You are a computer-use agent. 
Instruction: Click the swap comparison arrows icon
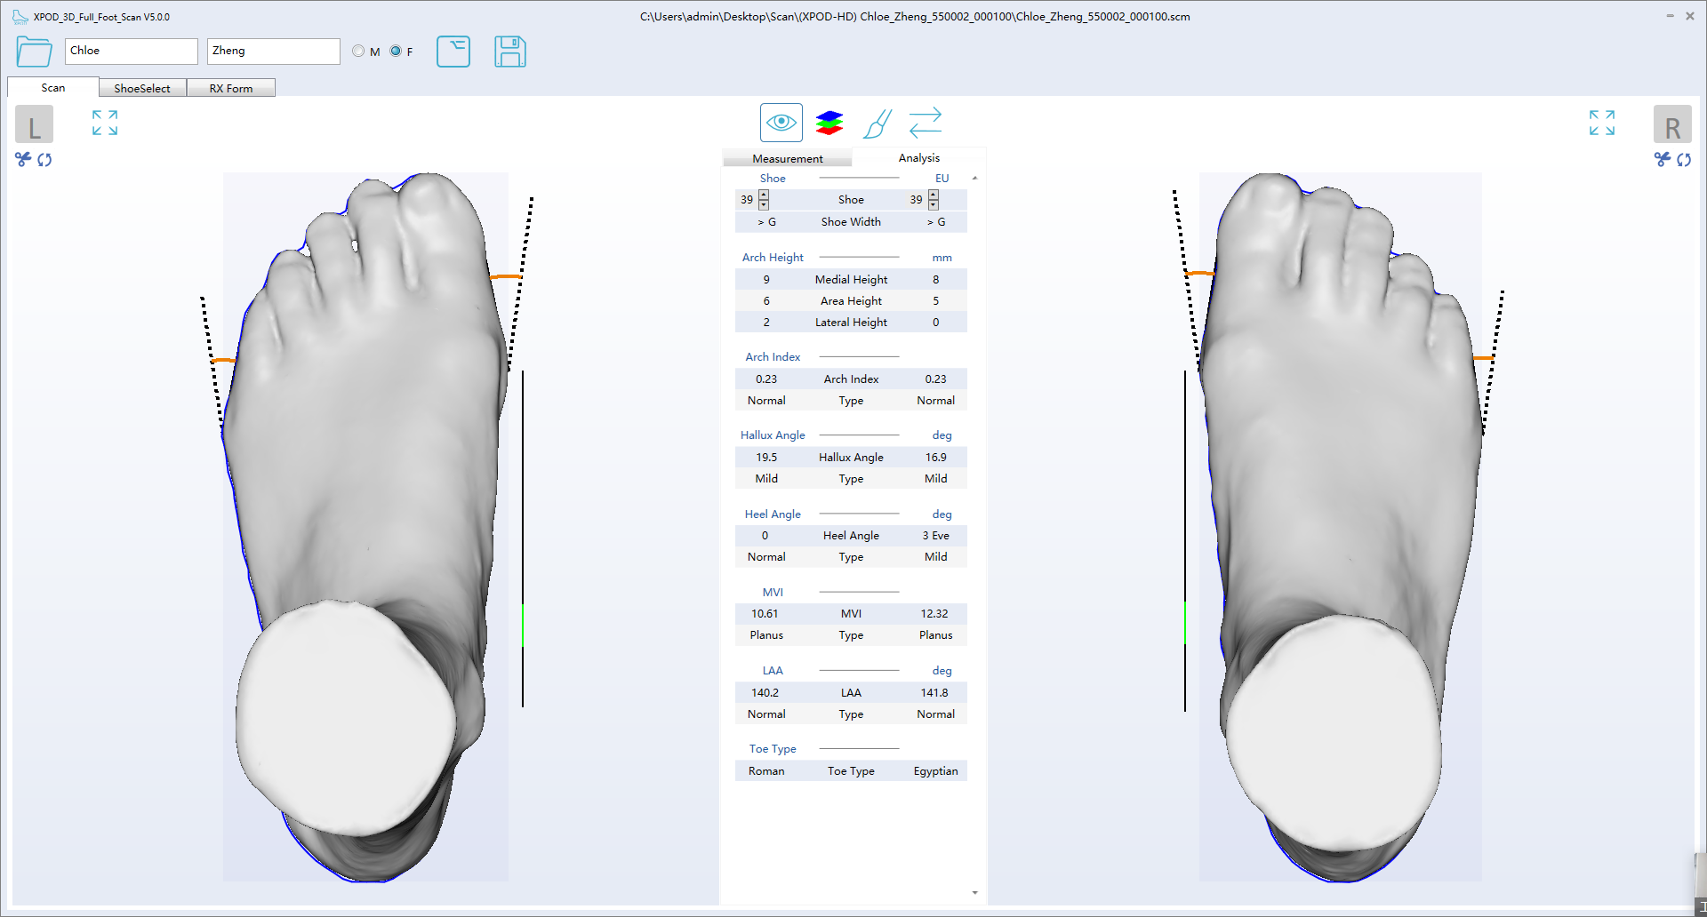pyautogui.click(x=926, y=123)
